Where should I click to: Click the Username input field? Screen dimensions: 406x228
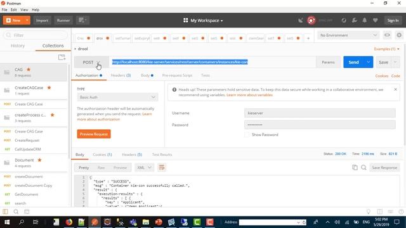pos(320,113)
